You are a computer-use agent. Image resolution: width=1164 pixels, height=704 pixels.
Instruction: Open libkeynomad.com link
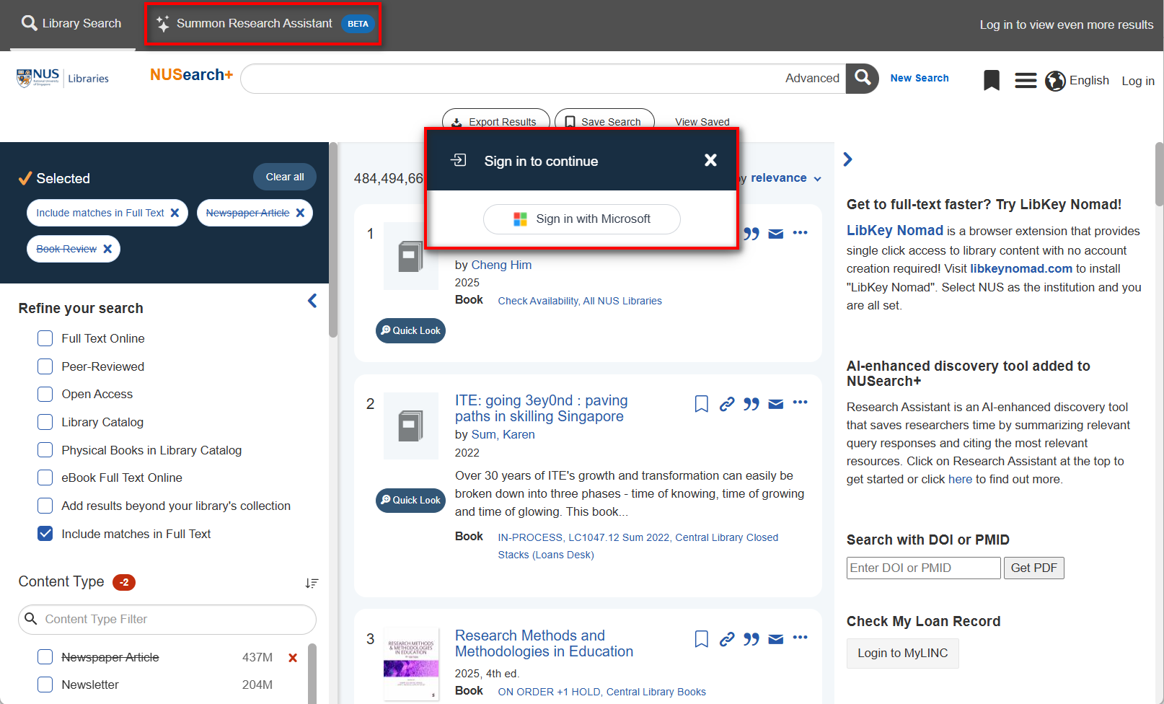[x=1021, y=268]
